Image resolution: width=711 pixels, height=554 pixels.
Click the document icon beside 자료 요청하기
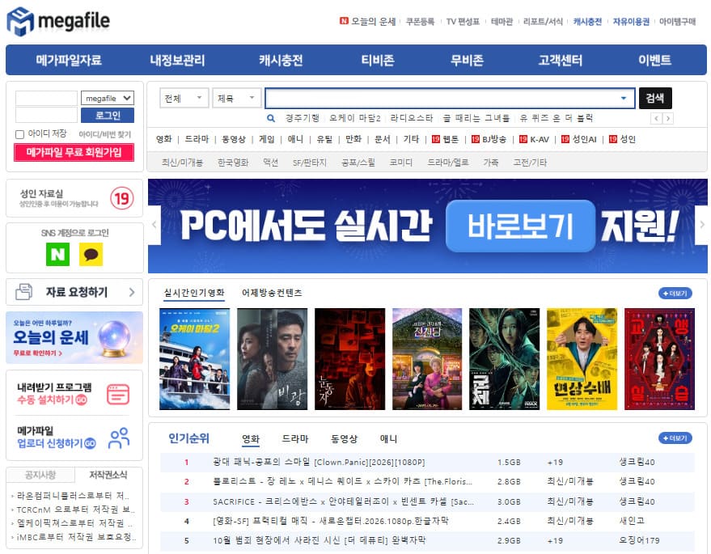pyautogui.click(x=24, y=292)
